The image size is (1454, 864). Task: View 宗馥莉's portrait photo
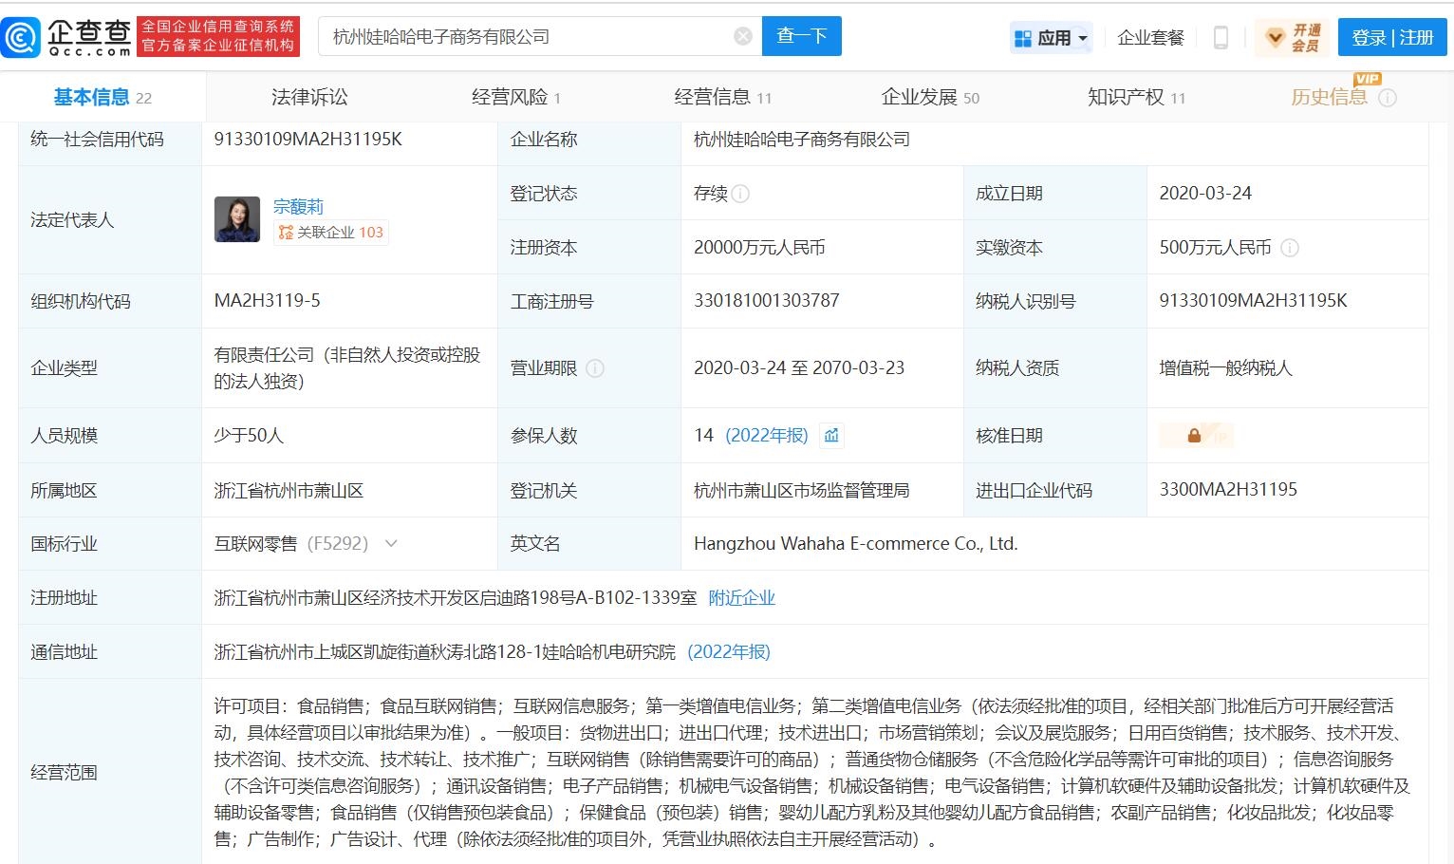coord(237,219)
